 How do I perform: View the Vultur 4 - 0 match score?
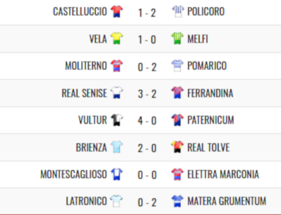pyautogui.click(x=147, y=121)
